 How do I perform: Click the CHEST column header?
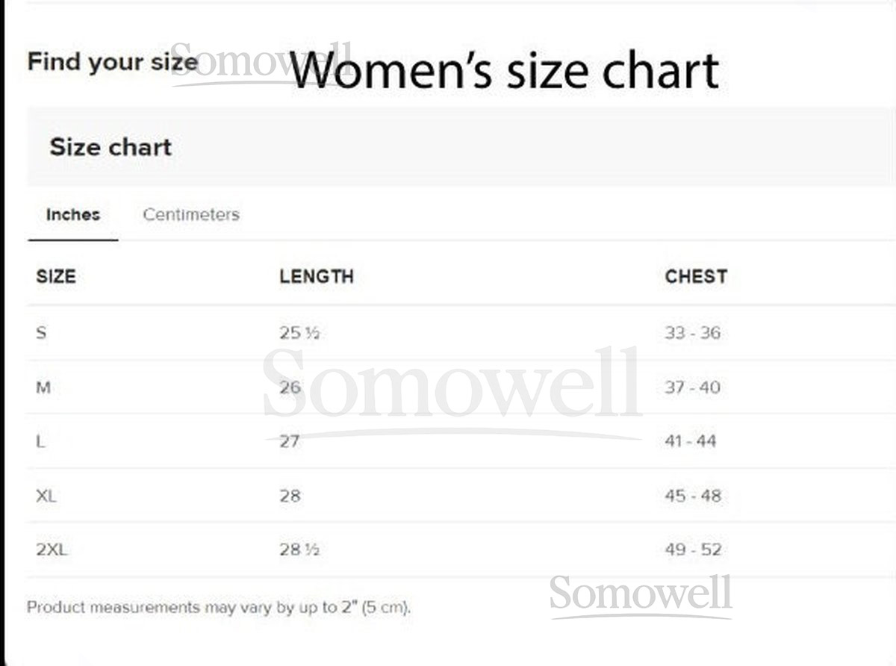point(696,277)
